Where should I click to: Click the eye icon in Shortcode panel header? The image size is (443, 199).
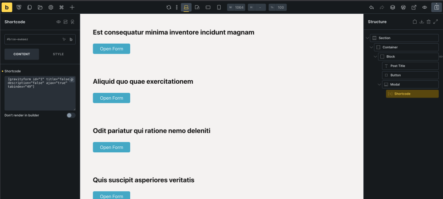58,22
